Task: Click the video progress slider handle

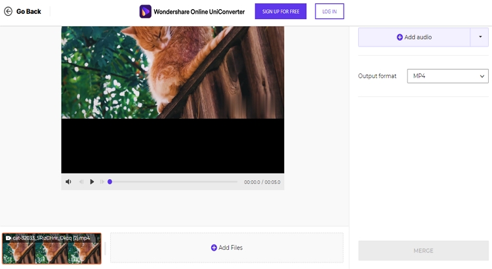Action: point(110,182)
